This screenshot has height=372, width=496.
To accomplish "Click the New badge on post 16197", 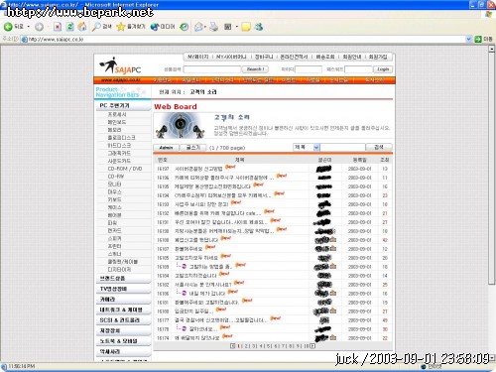I will [230, 168].
